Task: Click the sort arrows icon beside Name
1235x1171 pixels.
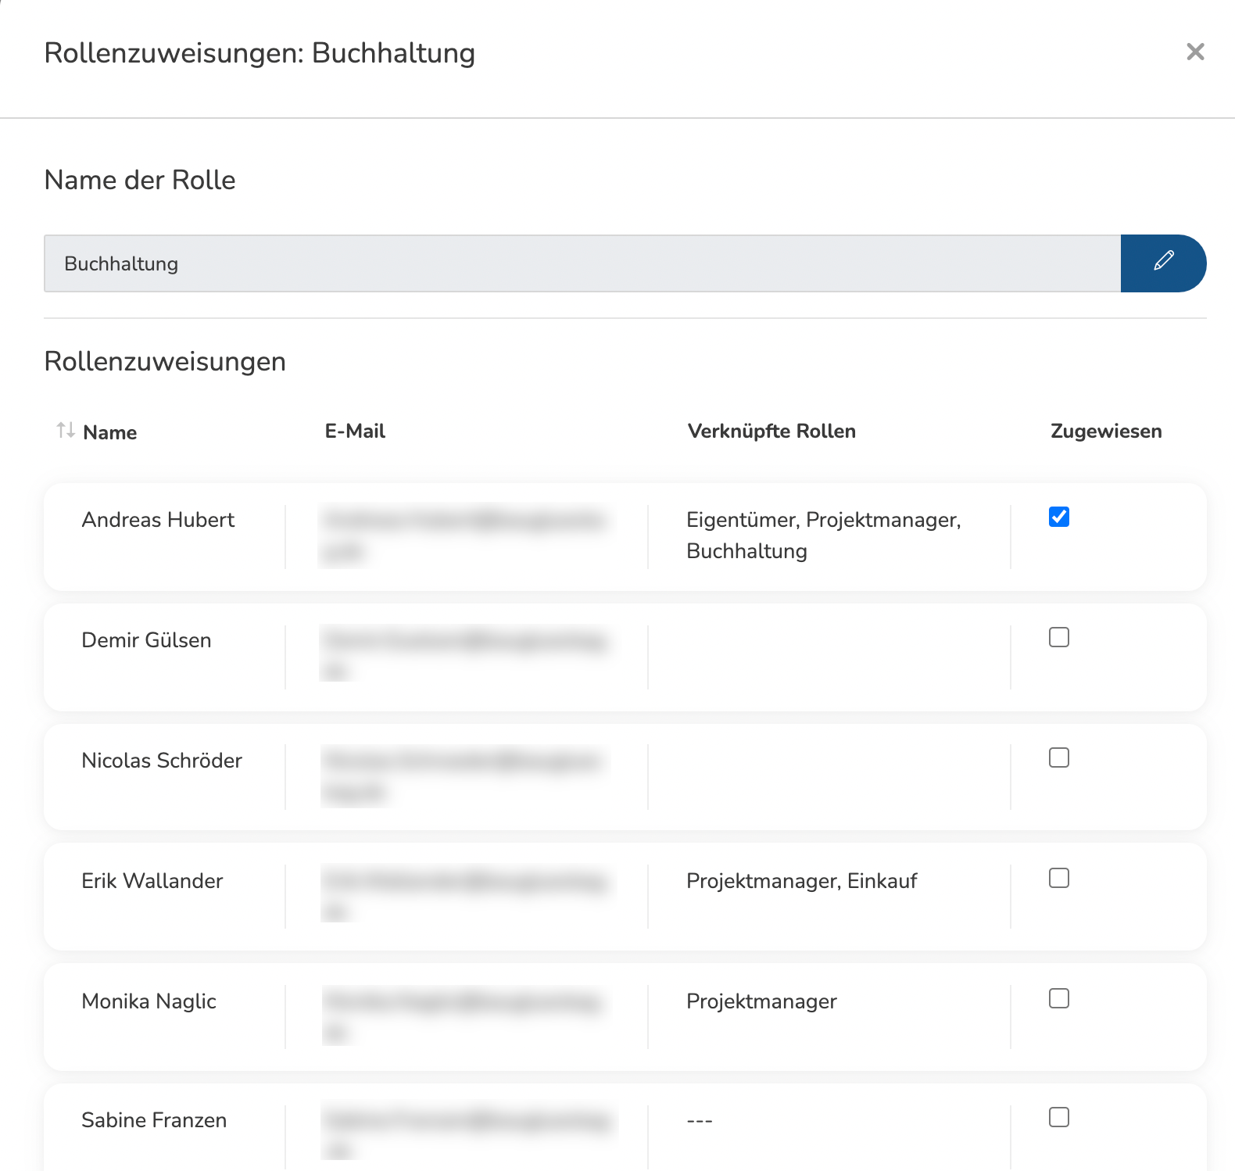Action: click(x=66, y=430)
